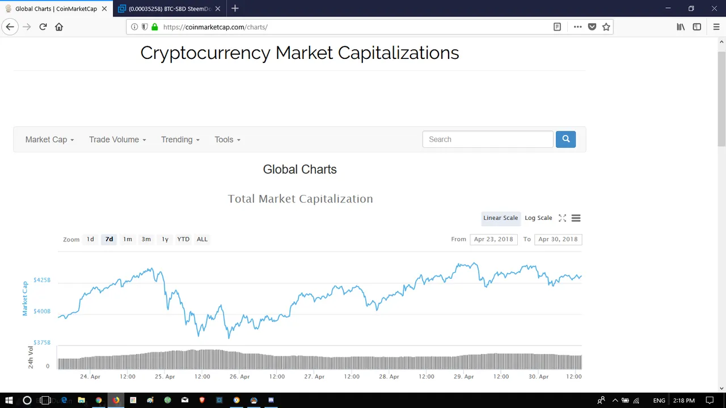Select Linear Scale for the chart
This screenshot has width=726, height=408.
tap(500, 218)
